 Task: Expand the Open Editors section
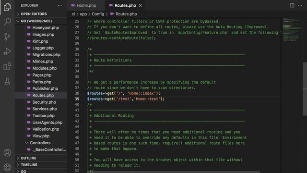[x=41, y=14]
